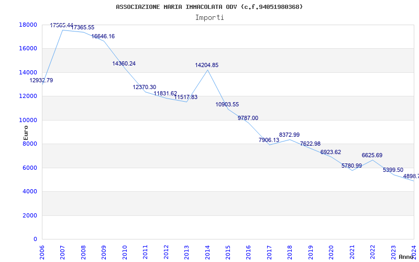The height and width of the screenshot is (262, 419).
Task: Click the 2010 year label
Action: [x=124, y=252]
